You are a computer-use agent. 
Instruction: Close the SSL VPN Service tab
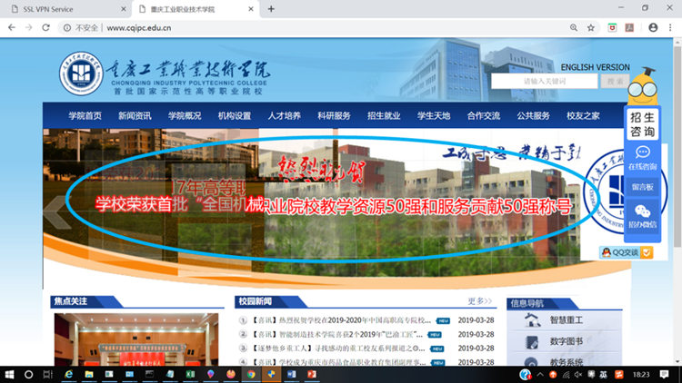pos(124,9)
